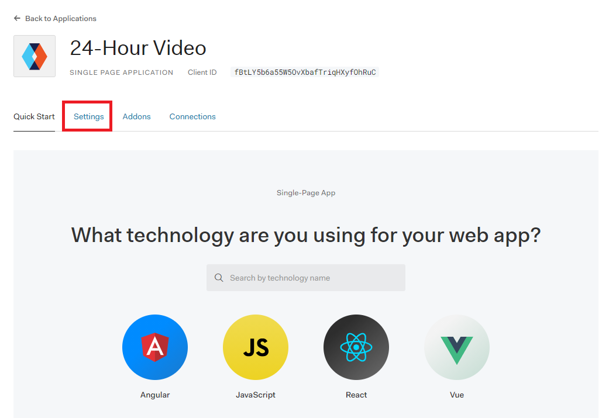Choose the React technology icon
This screenshot has height=418, width=609.
(356, 347)
